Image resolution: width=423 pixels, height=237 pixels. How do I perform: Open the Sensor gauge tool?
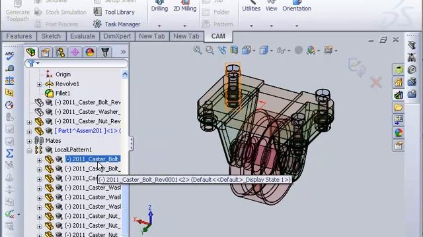[9, 105]
